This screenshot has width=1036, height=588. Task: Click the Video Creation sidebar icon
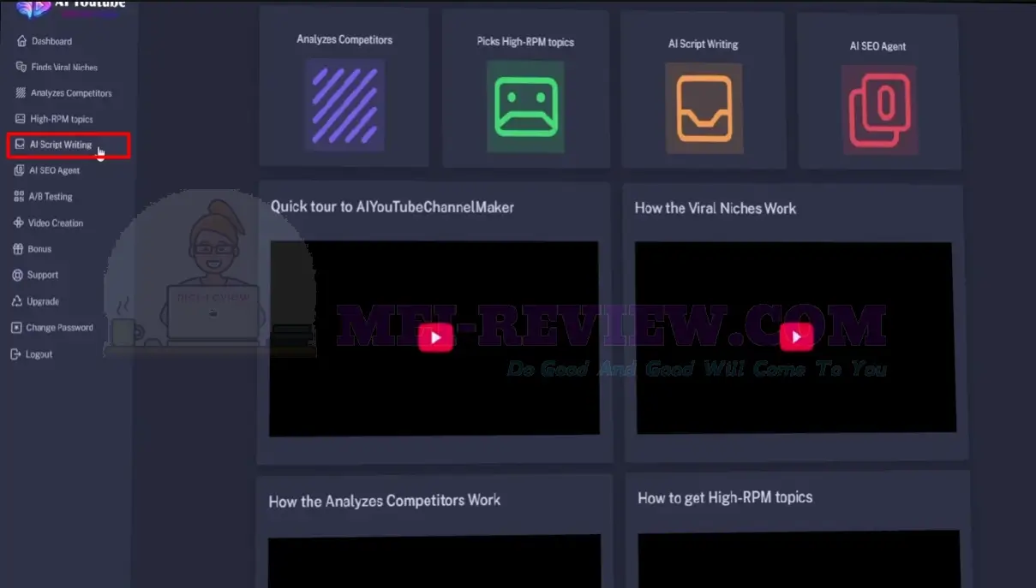20,223
